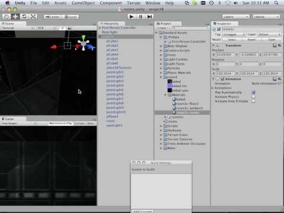Open the Layers dropdown
This screenshot has width=284, height=213.
tap(236, 17)
